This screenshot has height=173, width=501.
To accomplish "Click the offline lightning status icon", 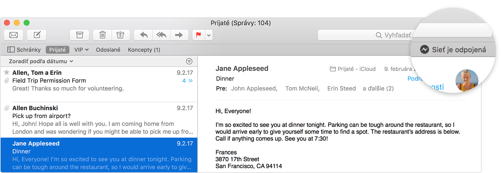I will tap(424, 50).
